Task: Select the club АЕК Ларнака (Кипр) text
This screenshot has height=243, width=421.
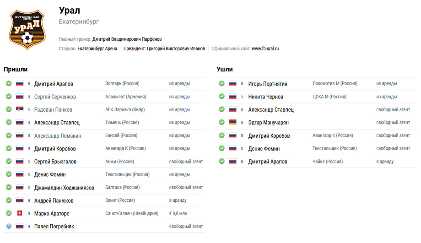Action: (125, 109)
